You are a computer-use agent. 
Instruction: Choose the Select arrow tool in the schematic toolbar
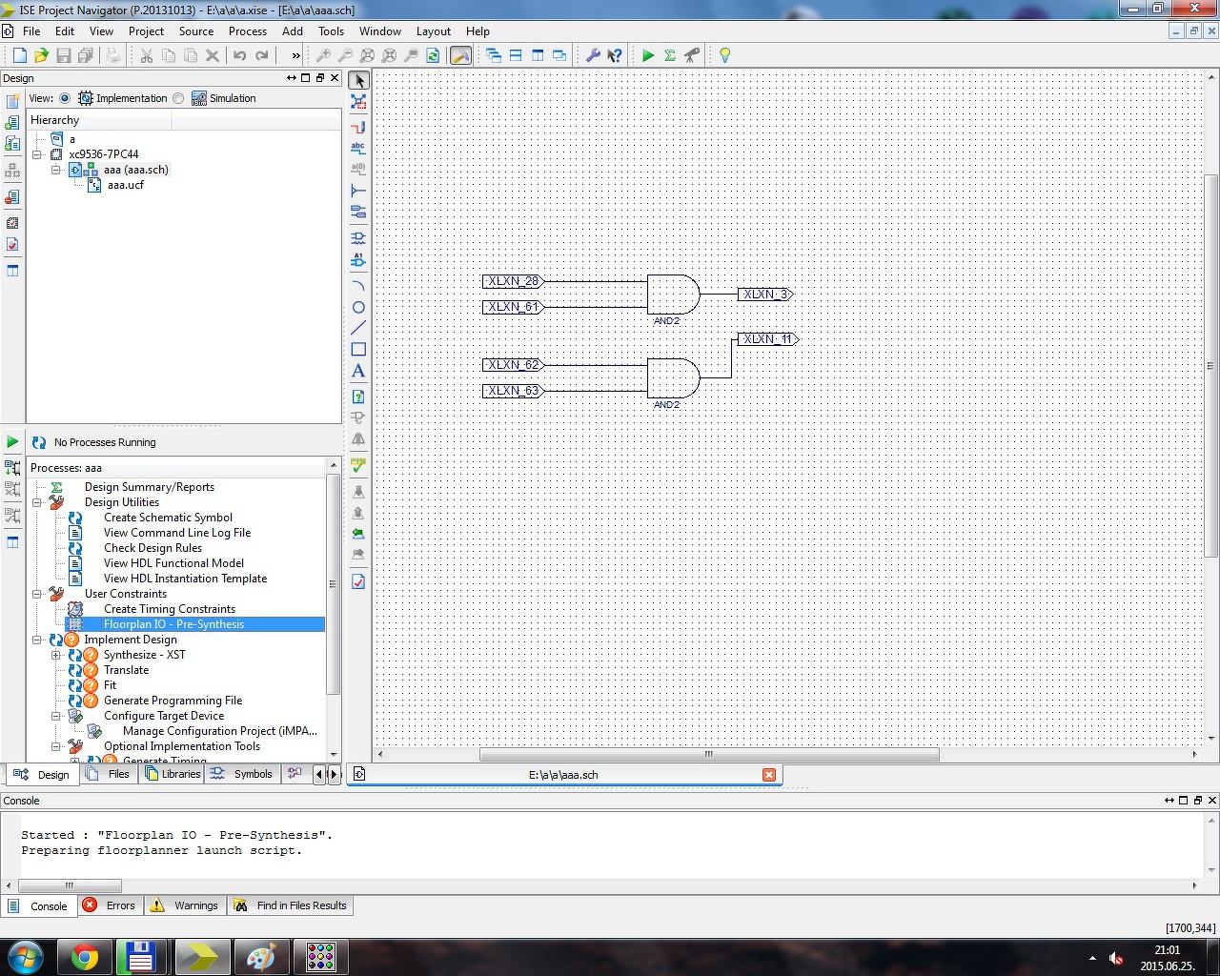click(x=358, y=81)
